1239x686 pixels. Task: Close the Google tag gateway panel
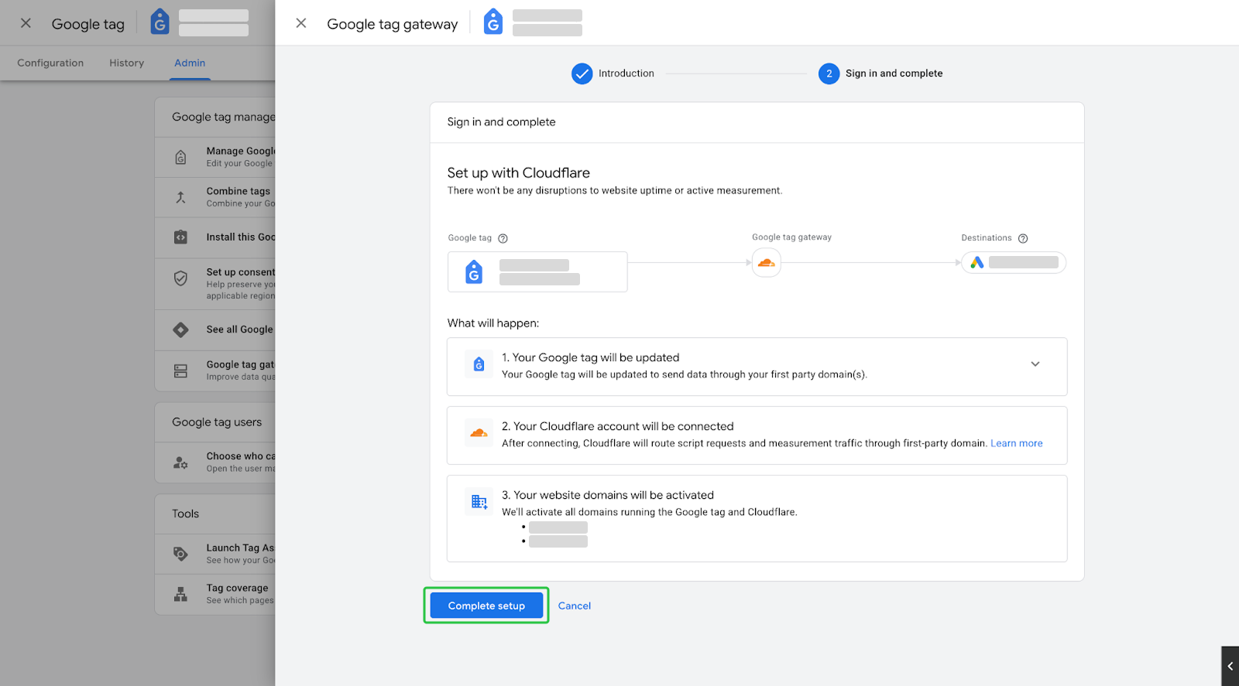tap(301, 23)
